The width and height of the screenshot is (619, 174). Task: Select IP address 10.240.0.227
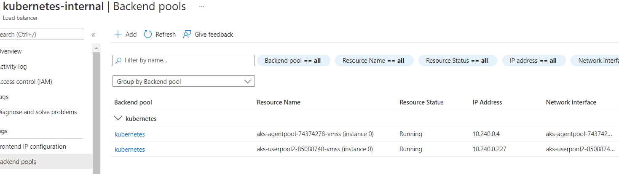point(490,150)
